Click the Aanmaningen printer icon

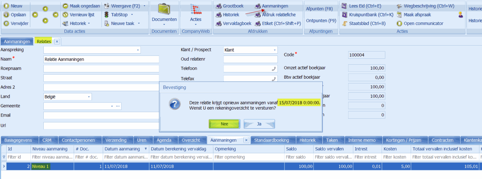tap(258, 6)
